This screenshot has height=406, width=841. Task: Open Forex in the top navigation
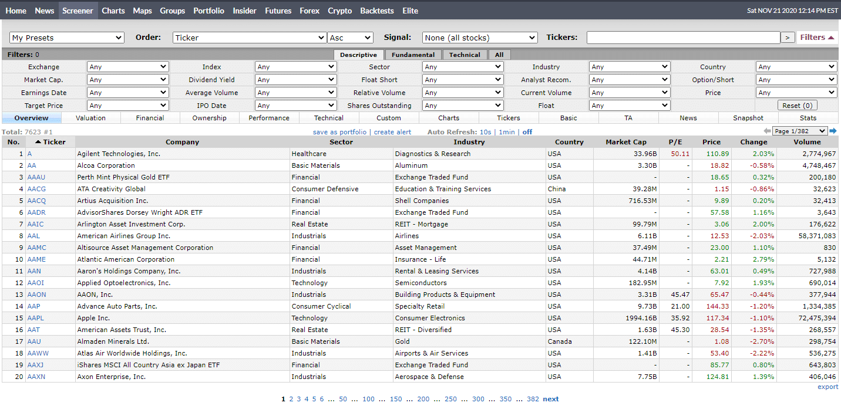point(310,11)
